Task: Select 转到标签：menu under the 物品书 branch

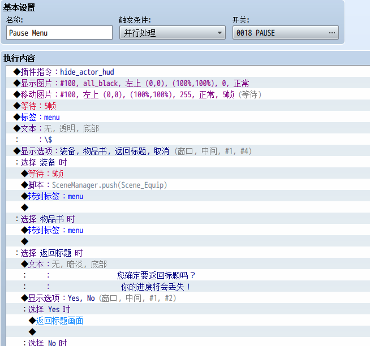Action: [x=188, y=230]
